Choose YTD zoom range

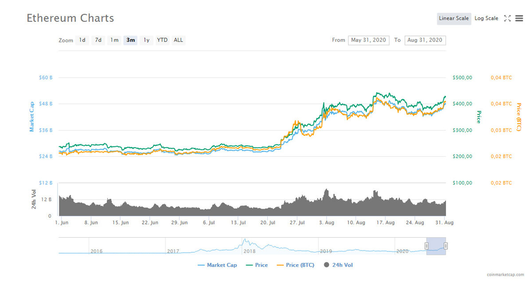point(162,40)
